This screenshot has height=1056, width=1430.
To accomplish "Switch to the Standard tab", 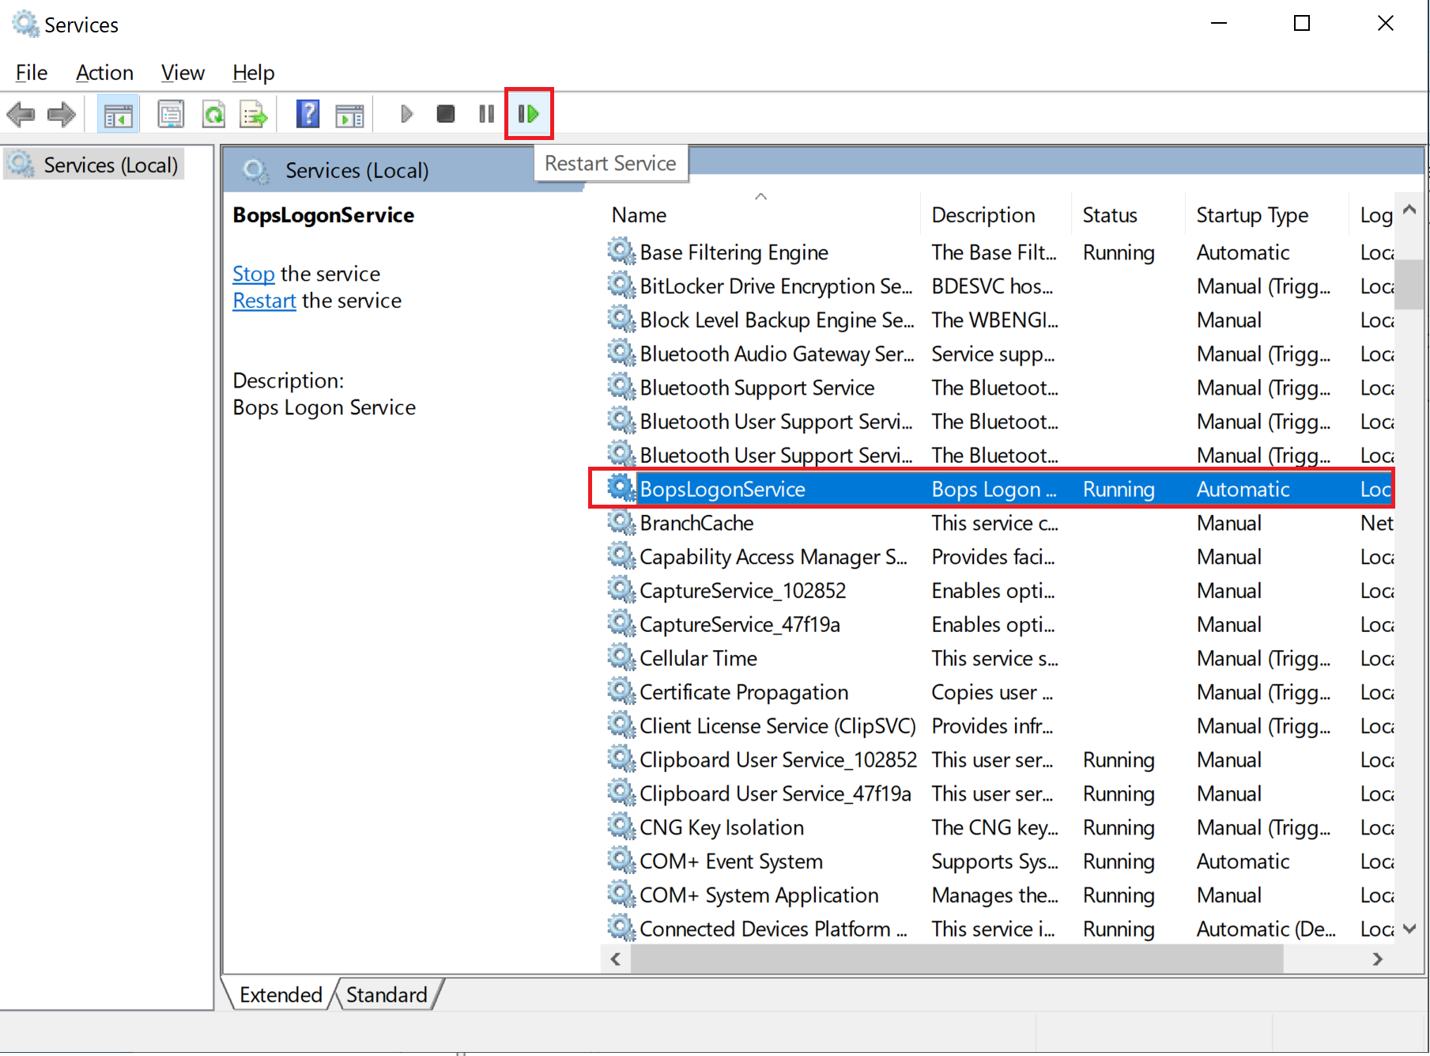I will (387, 994).
